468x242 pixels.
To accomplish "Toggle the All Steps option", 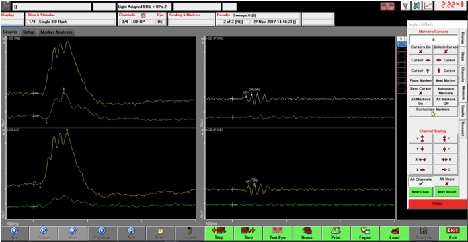I will point(446,181).
